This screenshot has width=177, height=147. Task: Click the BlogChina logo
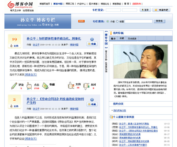(20, 5)
